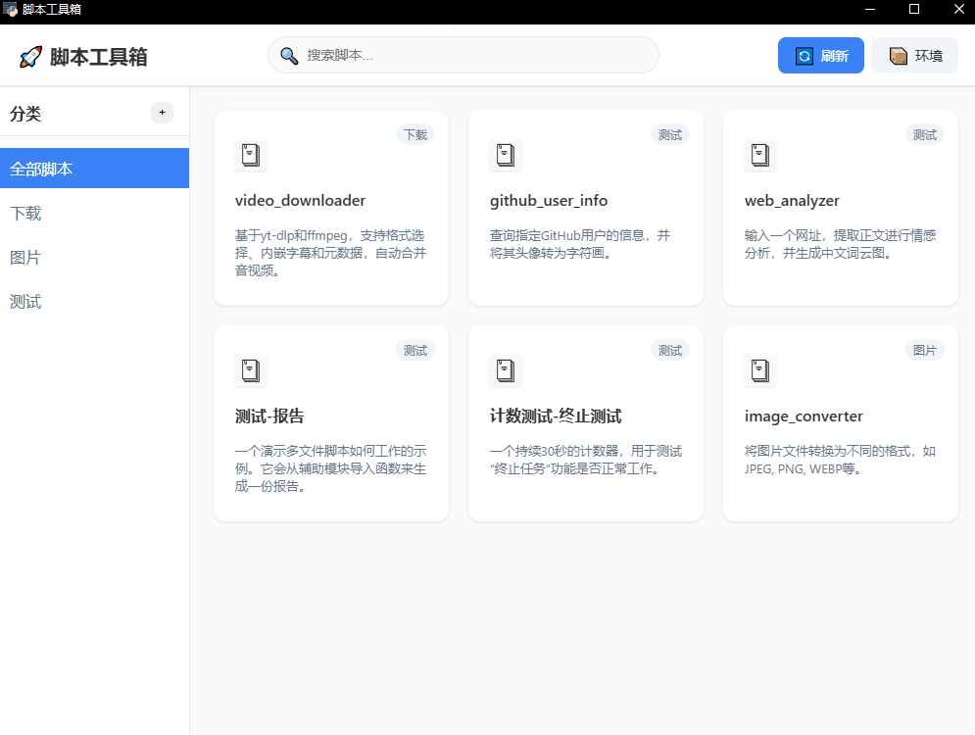Click the web_analyzer script icon
Viewport: 975px width, 735px height.
point(760,155)
